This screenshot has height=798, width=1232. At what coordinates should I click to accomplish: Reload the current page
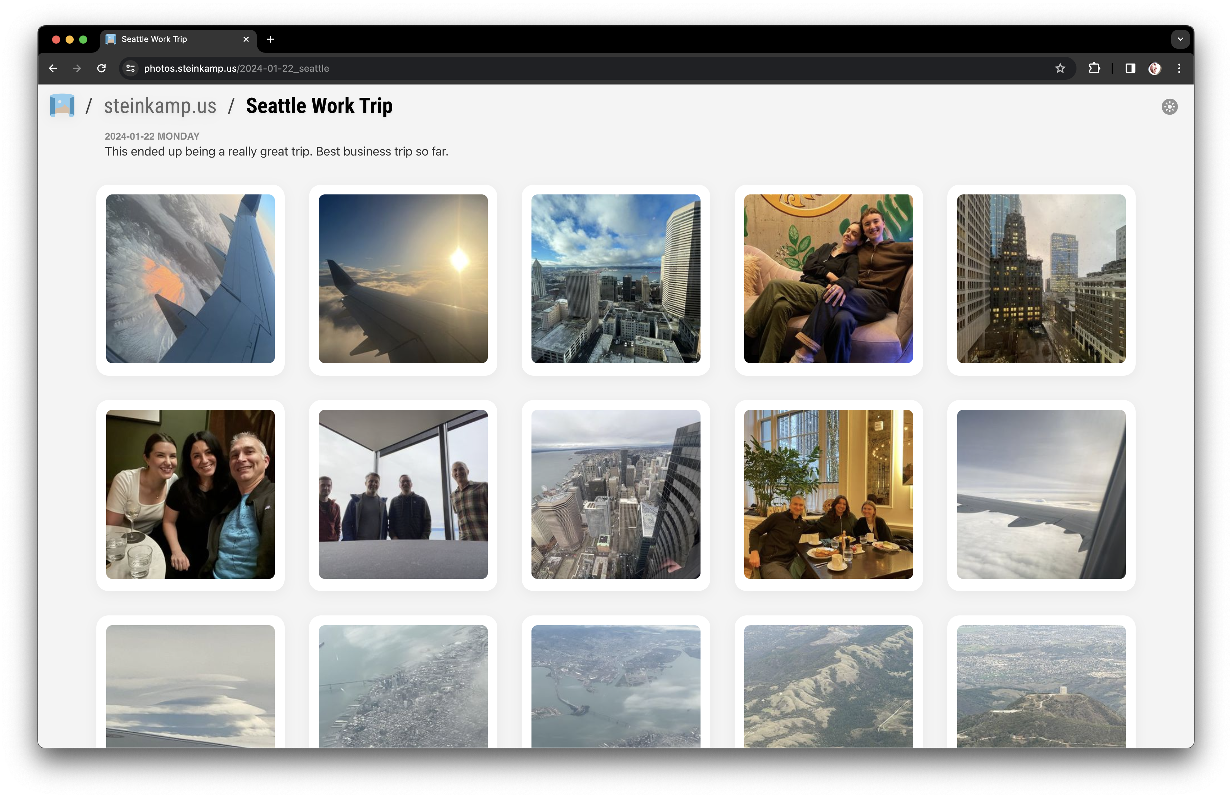point(102,68)
